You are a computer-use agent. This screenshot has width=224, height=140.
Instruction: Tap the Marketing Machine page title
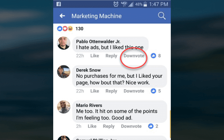coord(97,16)
